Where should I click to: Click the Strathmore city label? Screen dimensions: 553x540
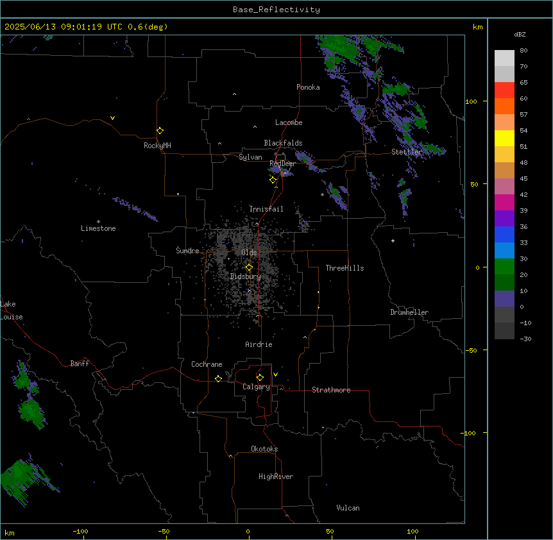tap(331, 390)
